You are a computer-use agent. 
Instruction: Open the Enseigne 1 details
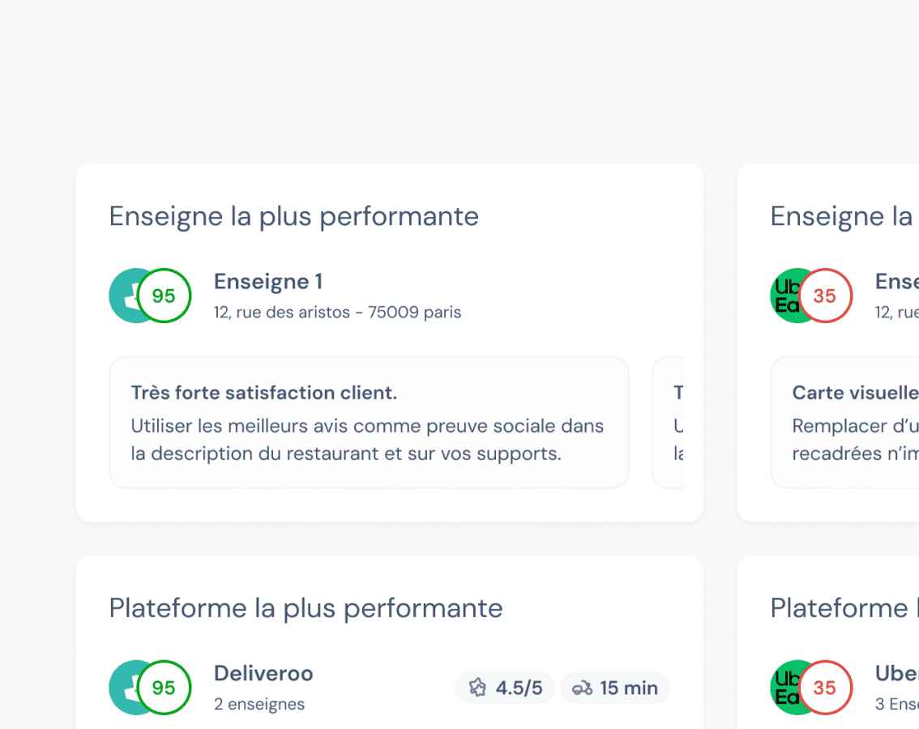tap(268, 282)
